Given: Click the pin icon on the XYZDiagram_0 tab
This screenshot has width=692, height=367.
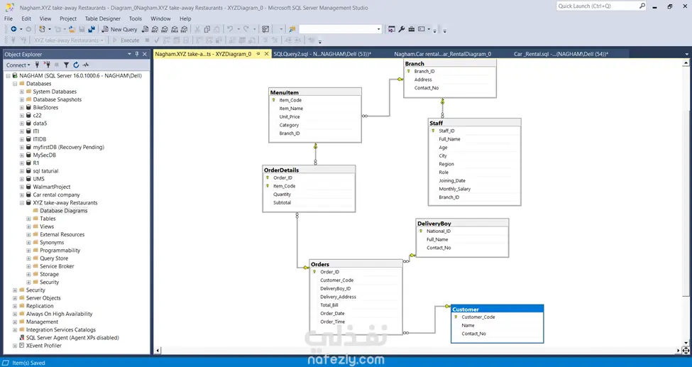Looking at the screenshot, I should 258,54.
